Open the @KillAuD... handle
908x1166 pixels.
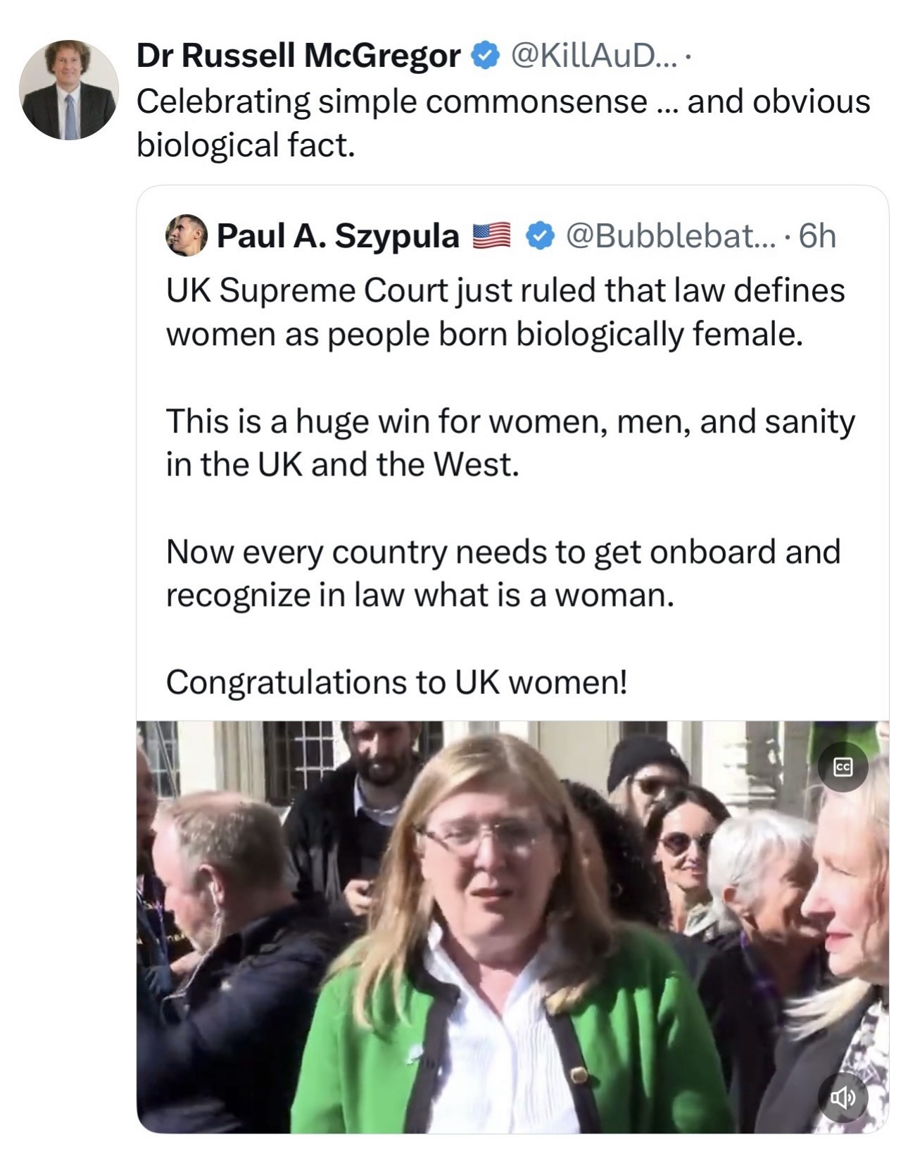pos(593,56)
